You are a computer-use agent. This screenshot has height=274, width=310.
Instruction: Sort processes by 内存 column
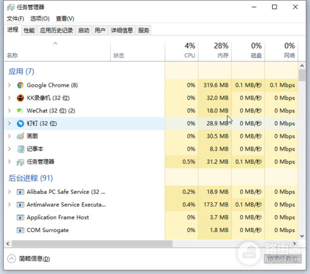pos(215,51)
